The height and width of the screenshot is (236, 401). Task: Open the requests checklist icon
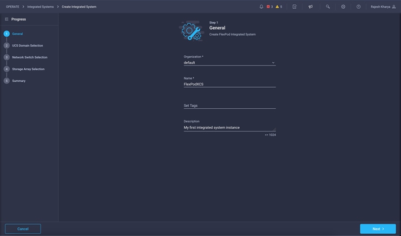(x=294, y=6)
